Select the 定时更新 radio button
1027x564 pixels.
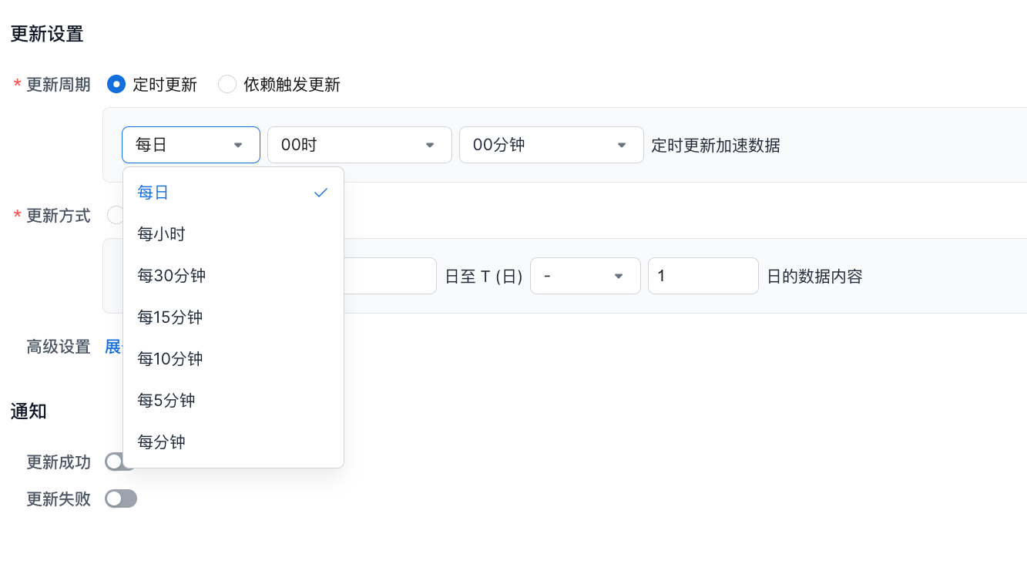[116, 85]
